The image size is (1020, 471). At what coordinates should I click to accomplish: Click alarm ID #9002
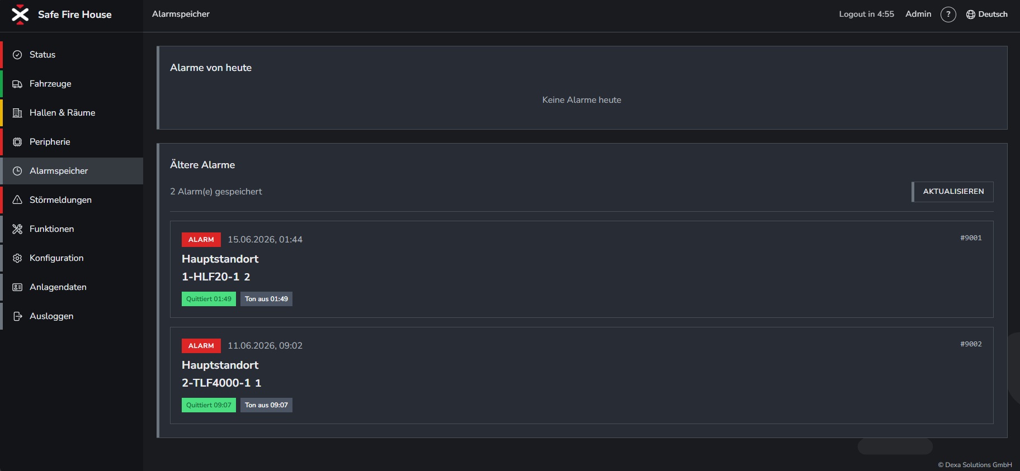(x=971, y=344)
